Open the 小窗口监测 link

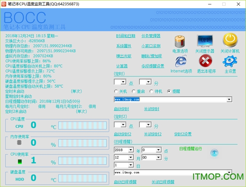click(x=151, y=46)
